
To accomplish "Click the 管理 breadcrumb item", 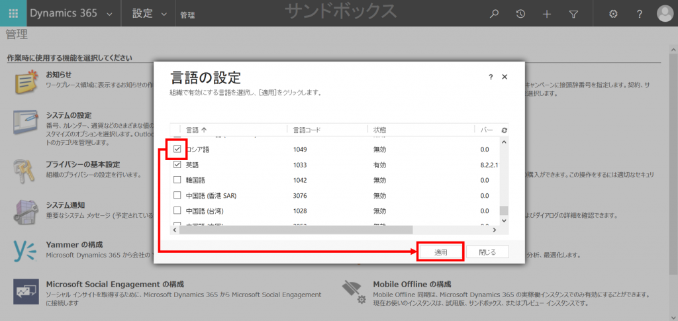I will 187,15.
